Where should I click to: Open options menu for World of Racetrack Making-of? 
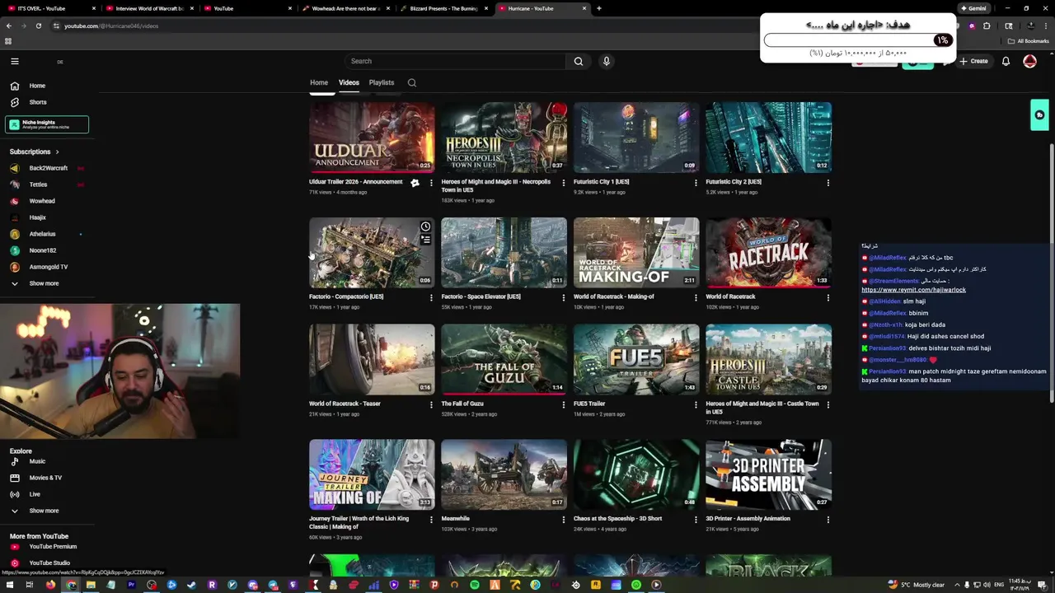696,297
